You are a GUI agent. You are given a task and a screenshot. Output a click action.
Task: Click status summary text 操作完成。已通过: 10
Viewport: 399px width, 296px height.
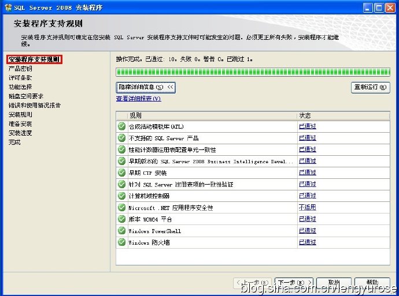click(x=146, y=59)
